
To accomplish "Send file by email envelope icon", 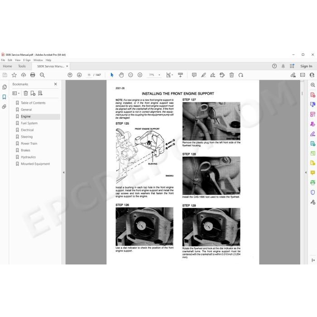I will coord(303,75).
